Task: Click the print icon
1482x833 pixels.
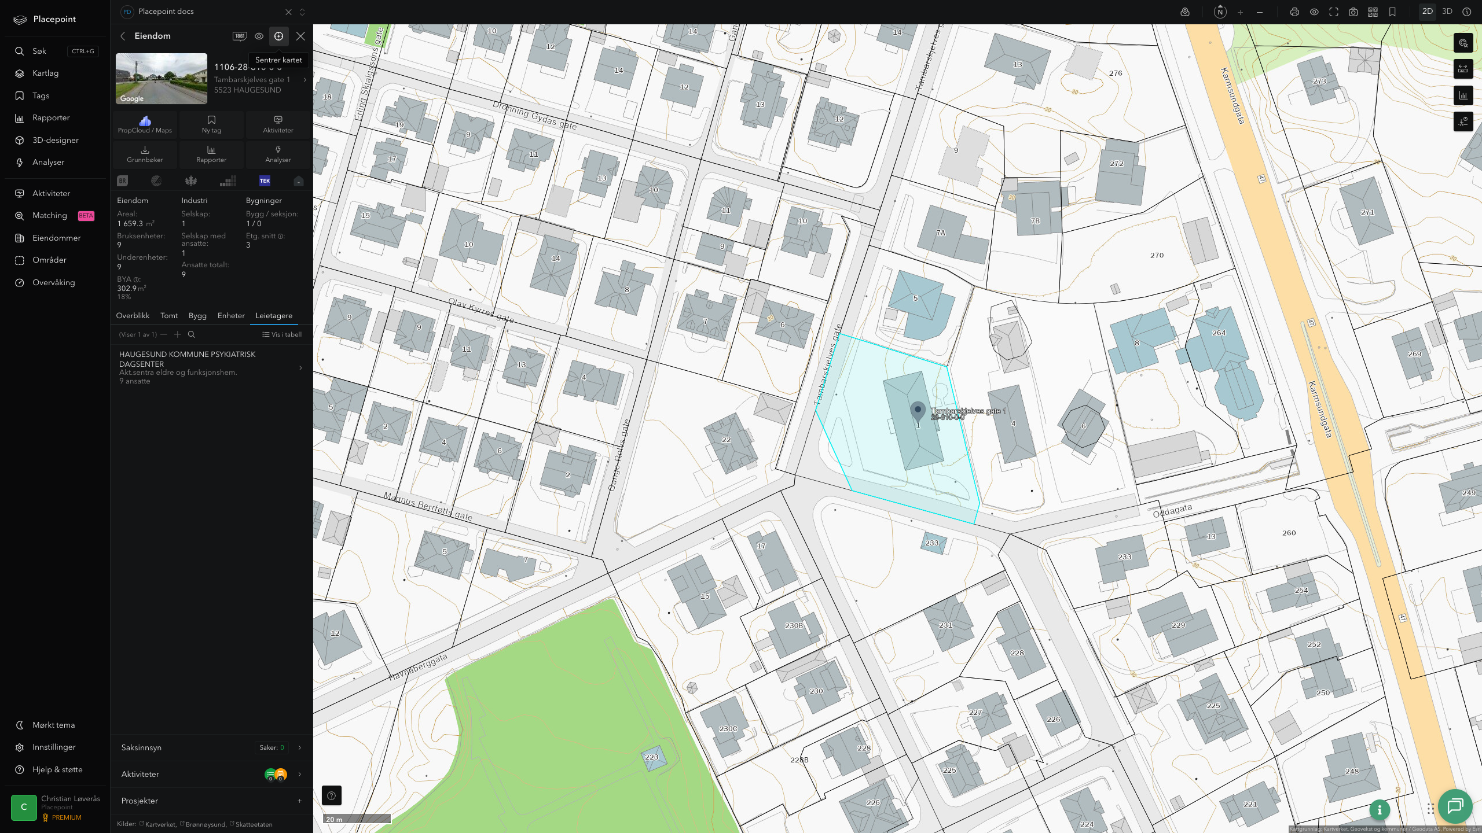Action: 1294,12
